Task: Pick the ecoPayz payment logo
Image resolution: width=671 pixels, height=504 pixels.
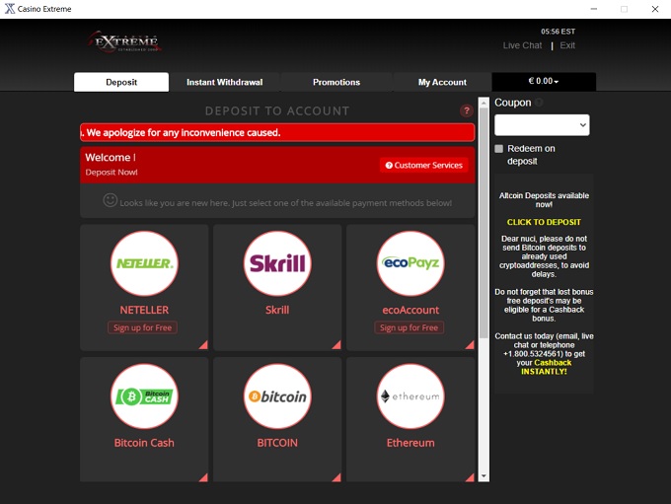Action: (410, 263)
